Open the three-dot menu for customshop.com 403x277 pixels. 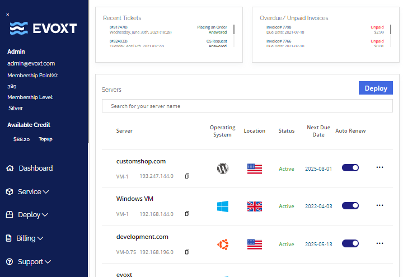380,167
